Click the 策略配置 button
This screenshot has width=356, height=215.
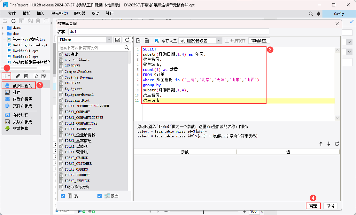coord(259,41)
